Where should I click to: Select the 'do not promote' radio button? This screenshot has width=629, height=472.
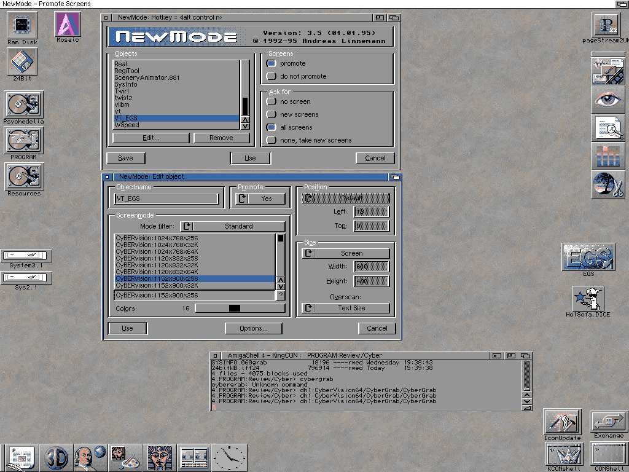pos(271,76)
